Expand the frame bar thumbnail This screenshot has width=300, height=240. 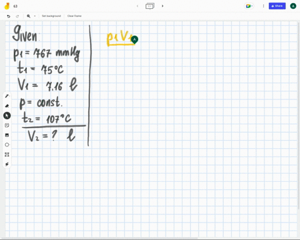click(150, 6)
